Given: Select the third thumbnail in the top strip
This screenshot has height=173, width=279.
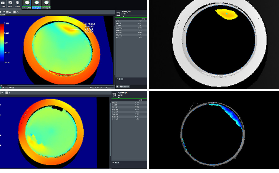Looking at the screenshot, I should click(46, 3).
